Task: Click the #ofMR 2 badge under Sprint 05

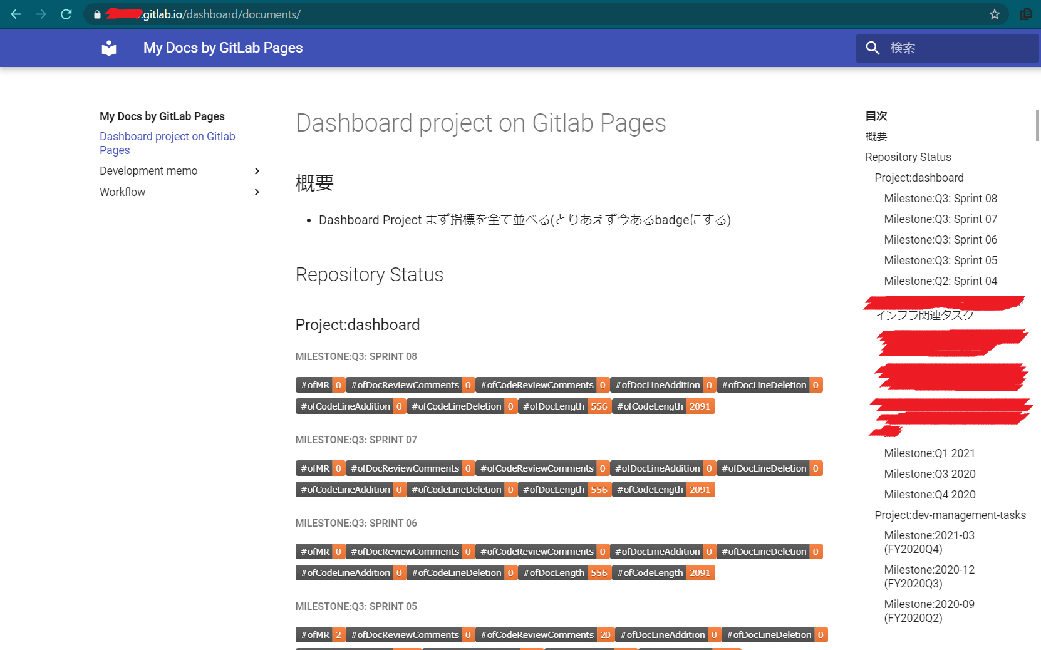Action: pyautogui.click(x=320, y=635)
